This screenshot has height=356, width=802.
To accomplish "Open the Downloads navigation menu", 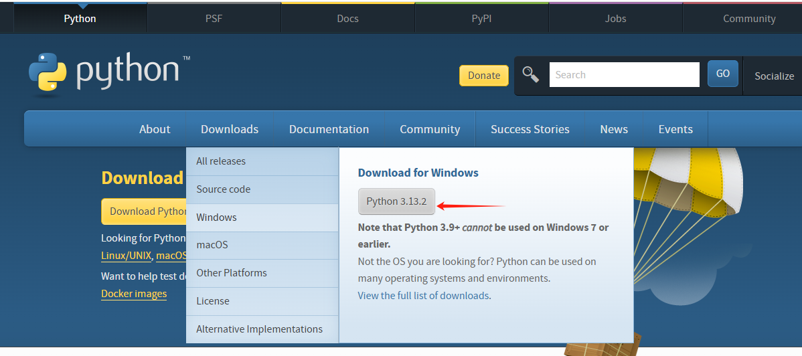I will [230, 129].
